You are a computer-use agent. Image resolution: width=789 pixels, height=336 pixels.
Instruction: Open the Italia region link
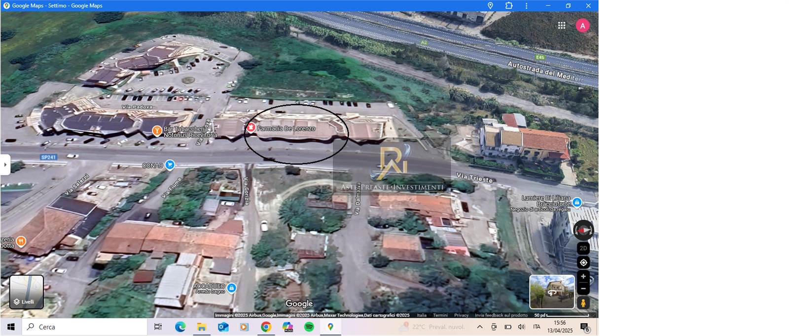tap(422, 315)
